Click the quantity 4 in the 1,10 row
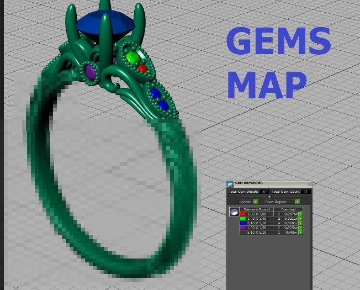This screenshot has width=360, height=290. point(279,223)
